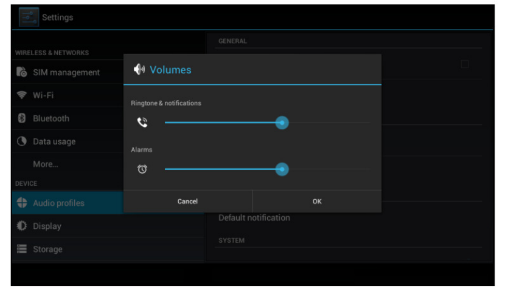Viewport: 505px width, 298px height.
Task: Click the Wi-Fi signal icon
Action: pyautogui.click(x=21, y=95)
